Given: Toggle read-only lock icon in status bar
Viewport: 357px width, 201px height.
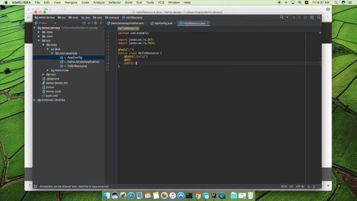Looking at the screenshot, I should click(308, 186).
